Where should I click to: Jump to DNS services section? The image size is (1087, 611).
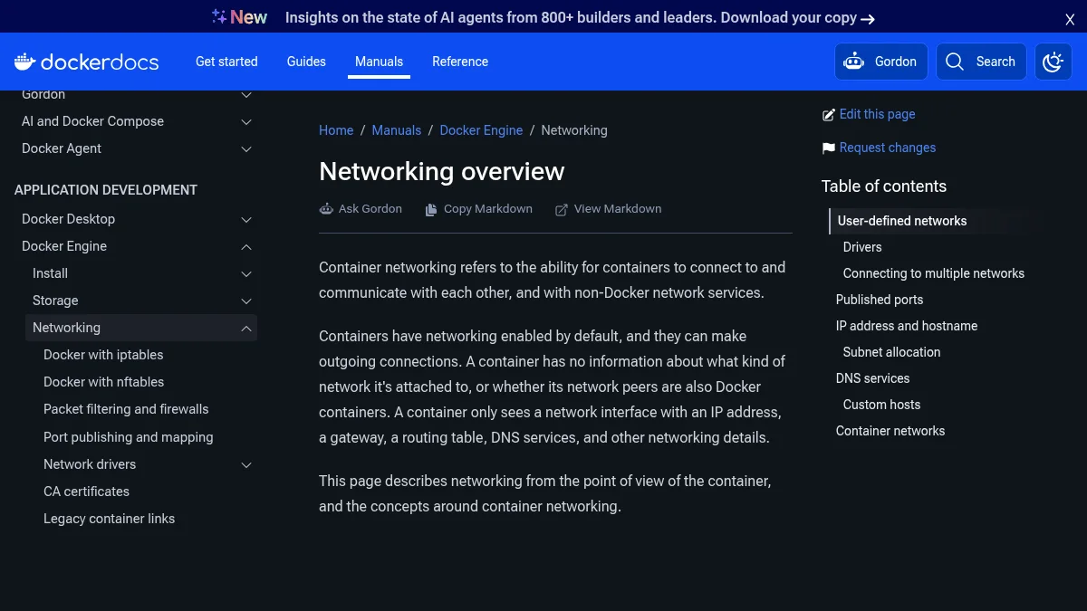coord(873,378)
